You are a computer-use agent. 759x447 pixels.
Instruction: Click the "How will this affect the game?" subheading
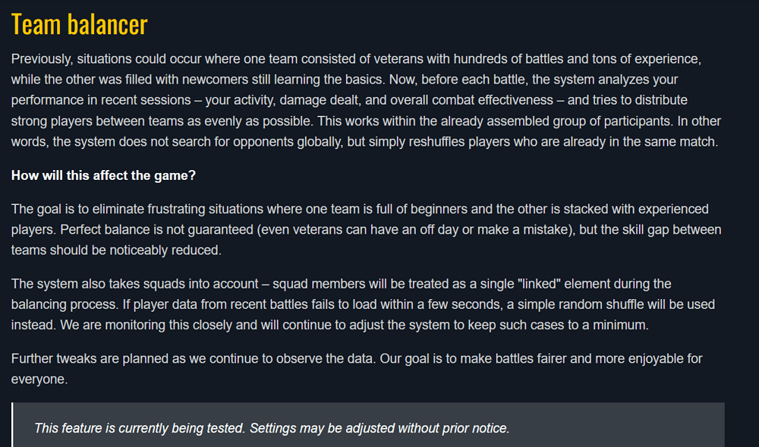tap(103, 175)
